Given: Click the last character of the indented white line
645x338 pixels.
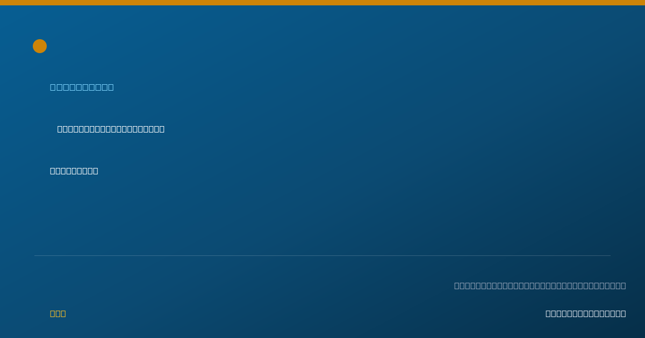Looking at the screenshot, I should click(162, 129).
